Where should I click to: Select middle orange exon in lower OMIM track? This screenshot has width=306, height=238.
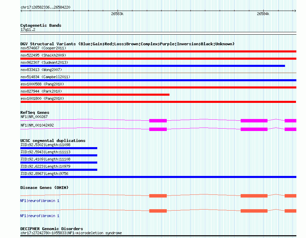(x=254, y=211)
